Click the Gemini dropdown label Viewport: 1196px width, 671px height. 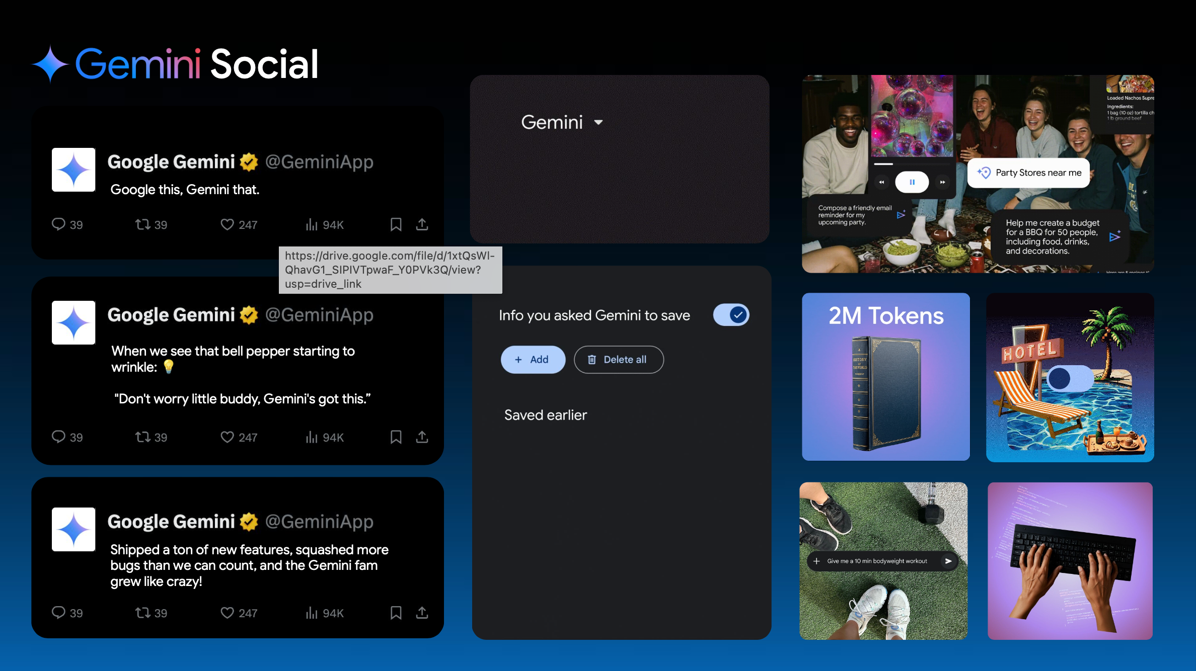pos(552,122)
